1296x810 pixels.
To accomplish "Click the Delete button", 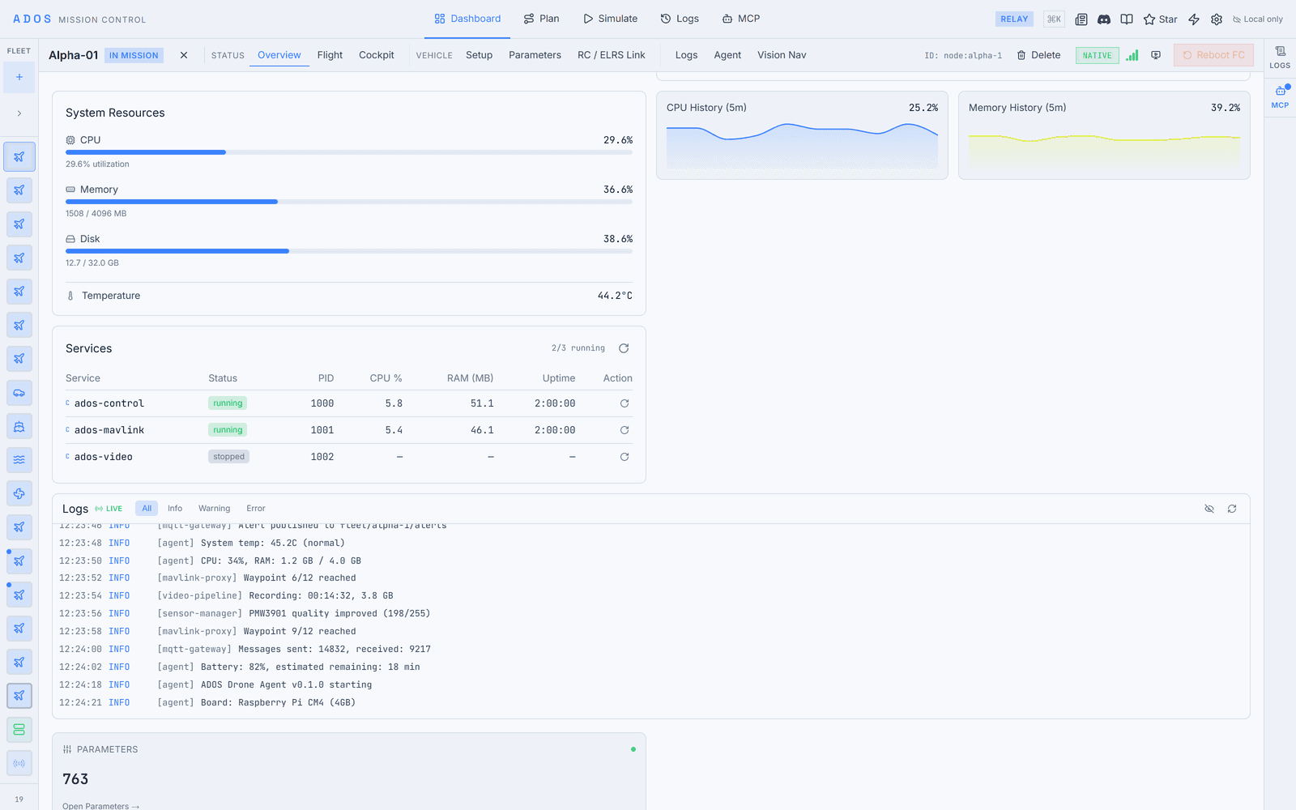I will click(x=1039, y=55).
